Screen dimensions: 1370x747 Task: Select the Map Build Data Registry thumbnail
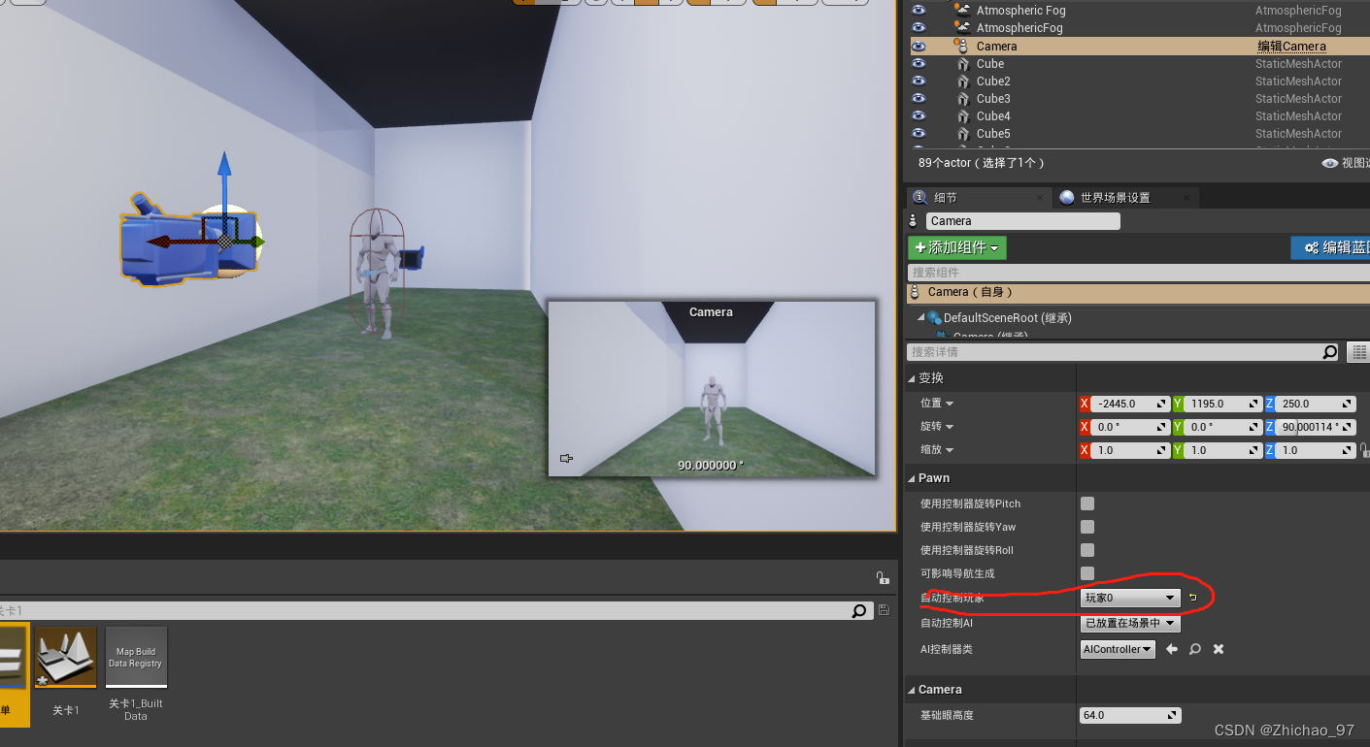136,657
